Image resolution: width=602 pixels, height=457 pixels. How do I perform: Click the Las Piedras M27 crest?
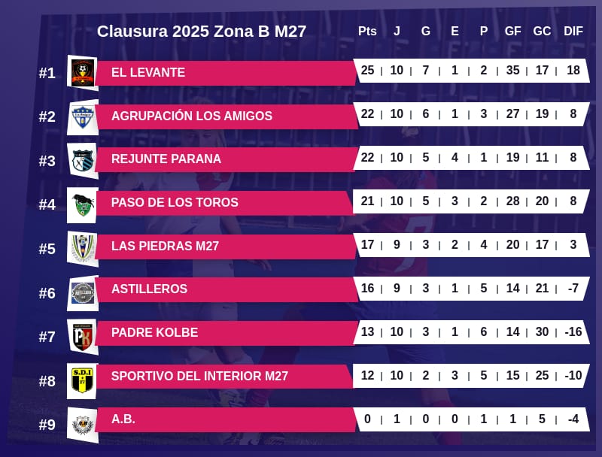click(82, 247)
